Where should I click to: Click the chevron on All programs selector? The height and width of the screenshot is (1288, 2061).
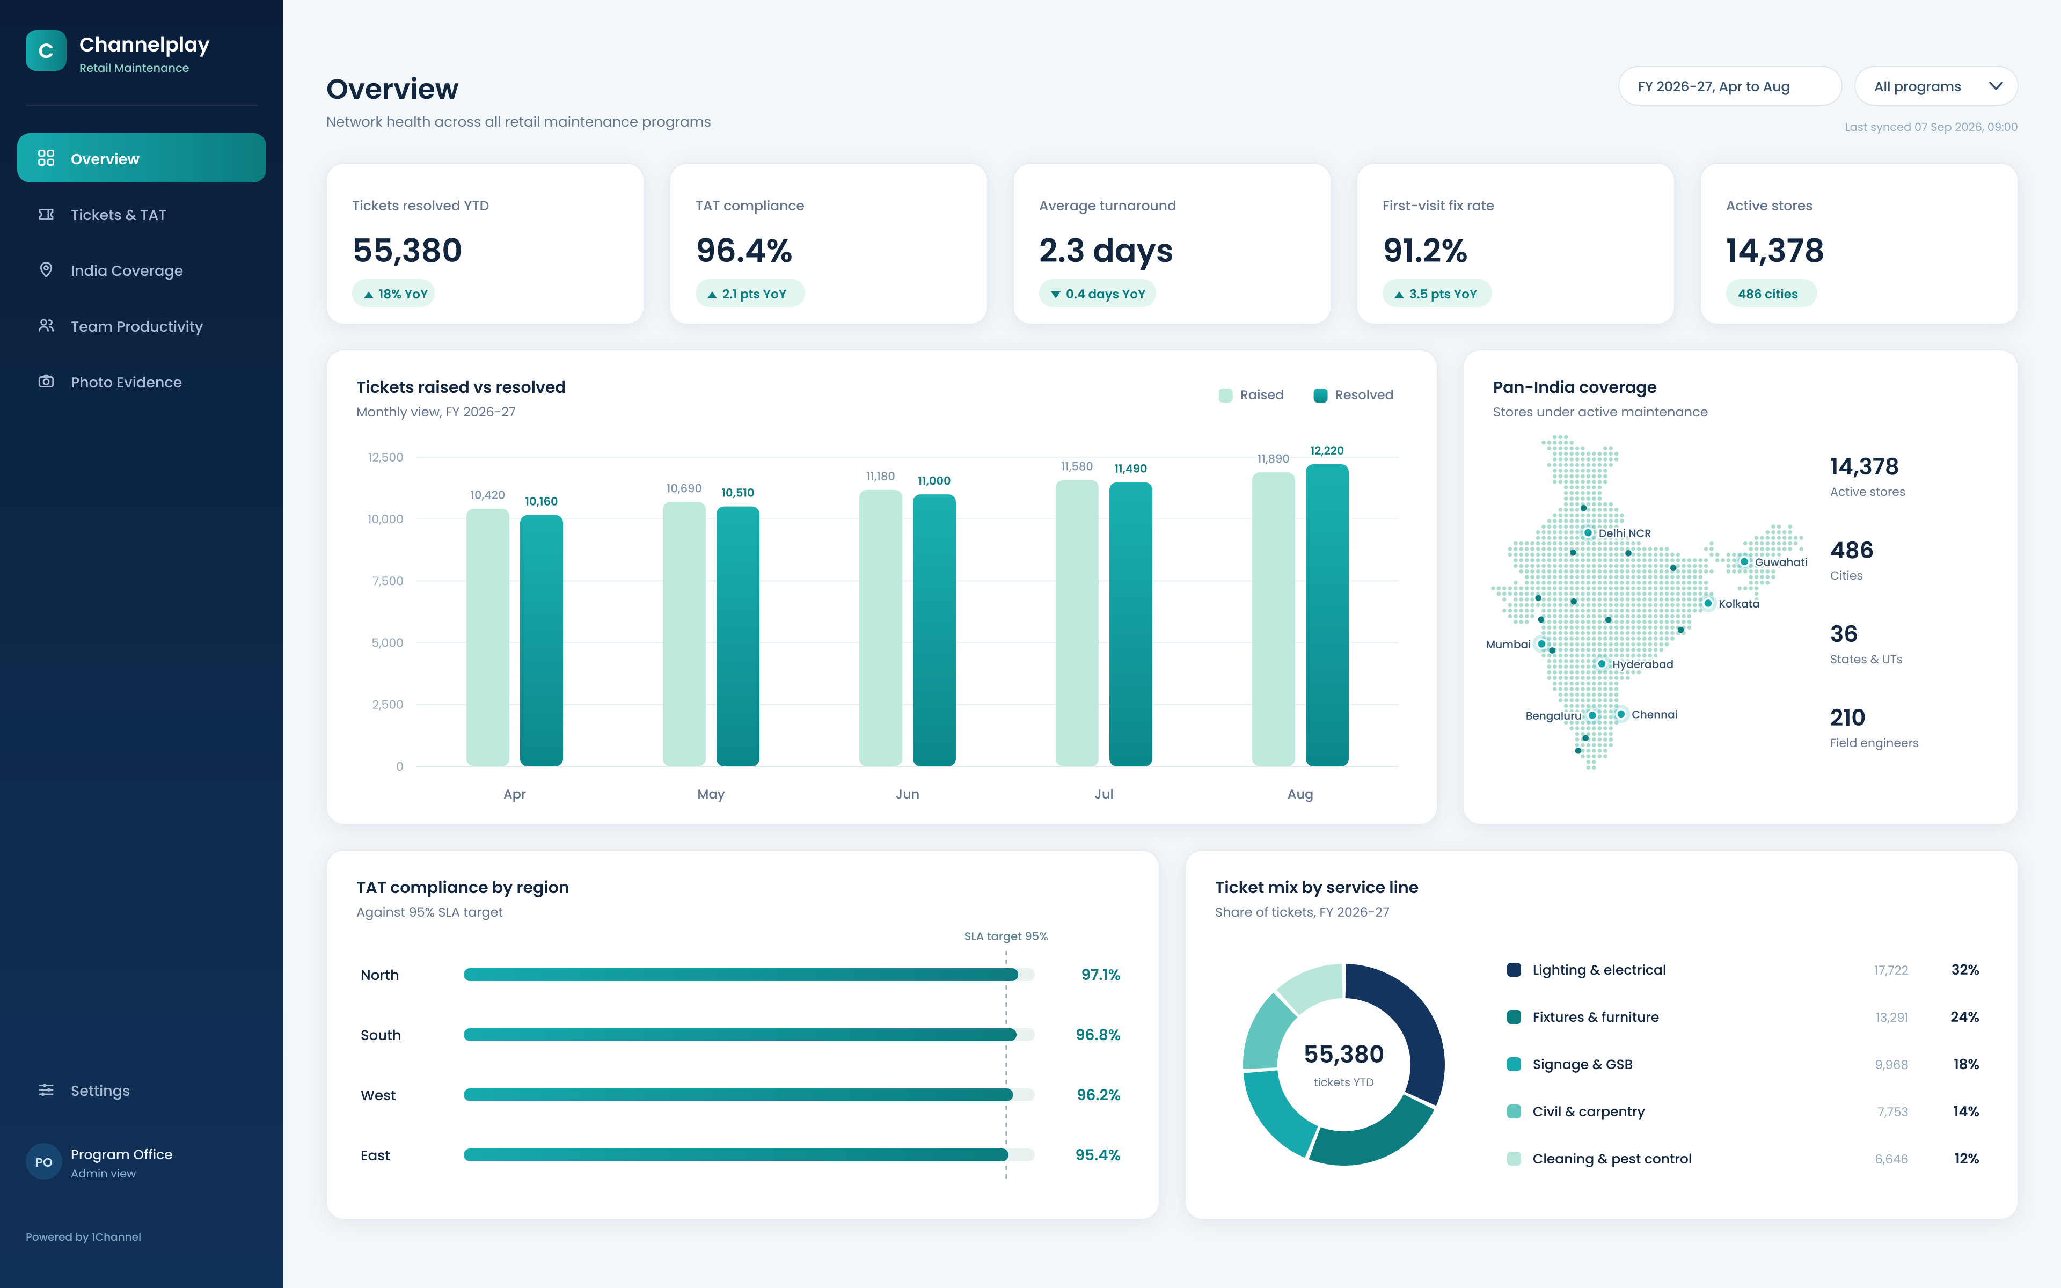point(1996,86)
